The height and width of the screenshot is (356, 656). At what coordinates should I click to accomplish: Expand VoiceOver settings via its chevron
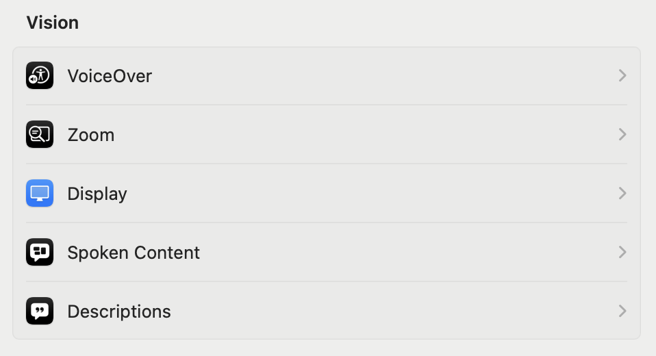[x=622, y=75]
